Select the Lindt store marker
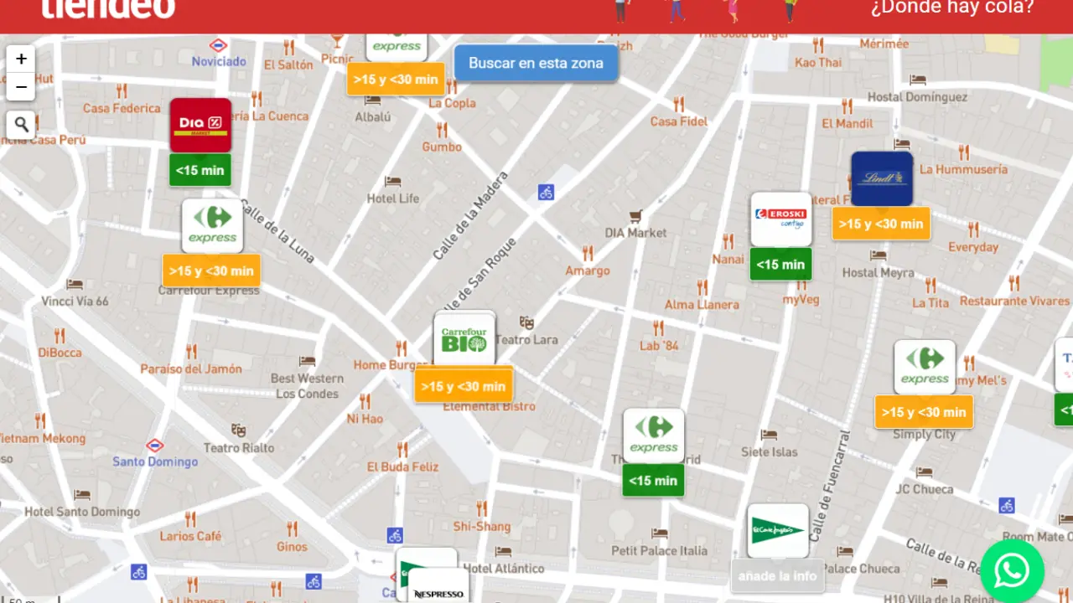Screen dimensions: 1073x603 (881, 178)
